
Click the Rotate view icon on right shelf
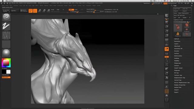tap(167, 78)
